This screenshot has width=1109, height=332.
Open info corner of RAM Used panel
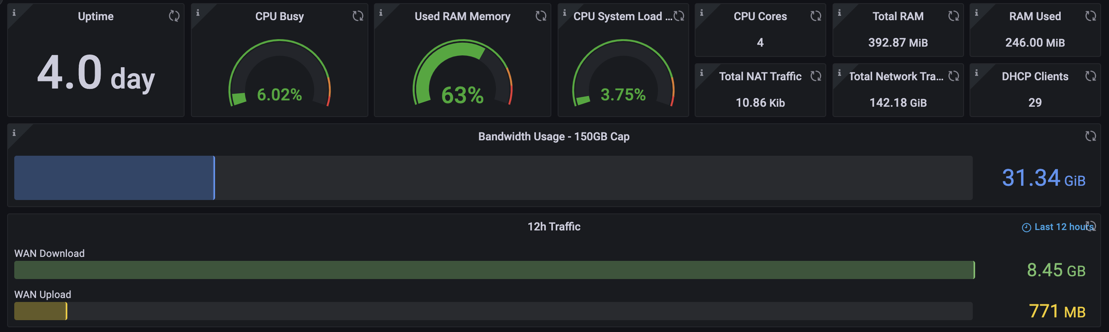pyautogui.click(x=976, y=13)
